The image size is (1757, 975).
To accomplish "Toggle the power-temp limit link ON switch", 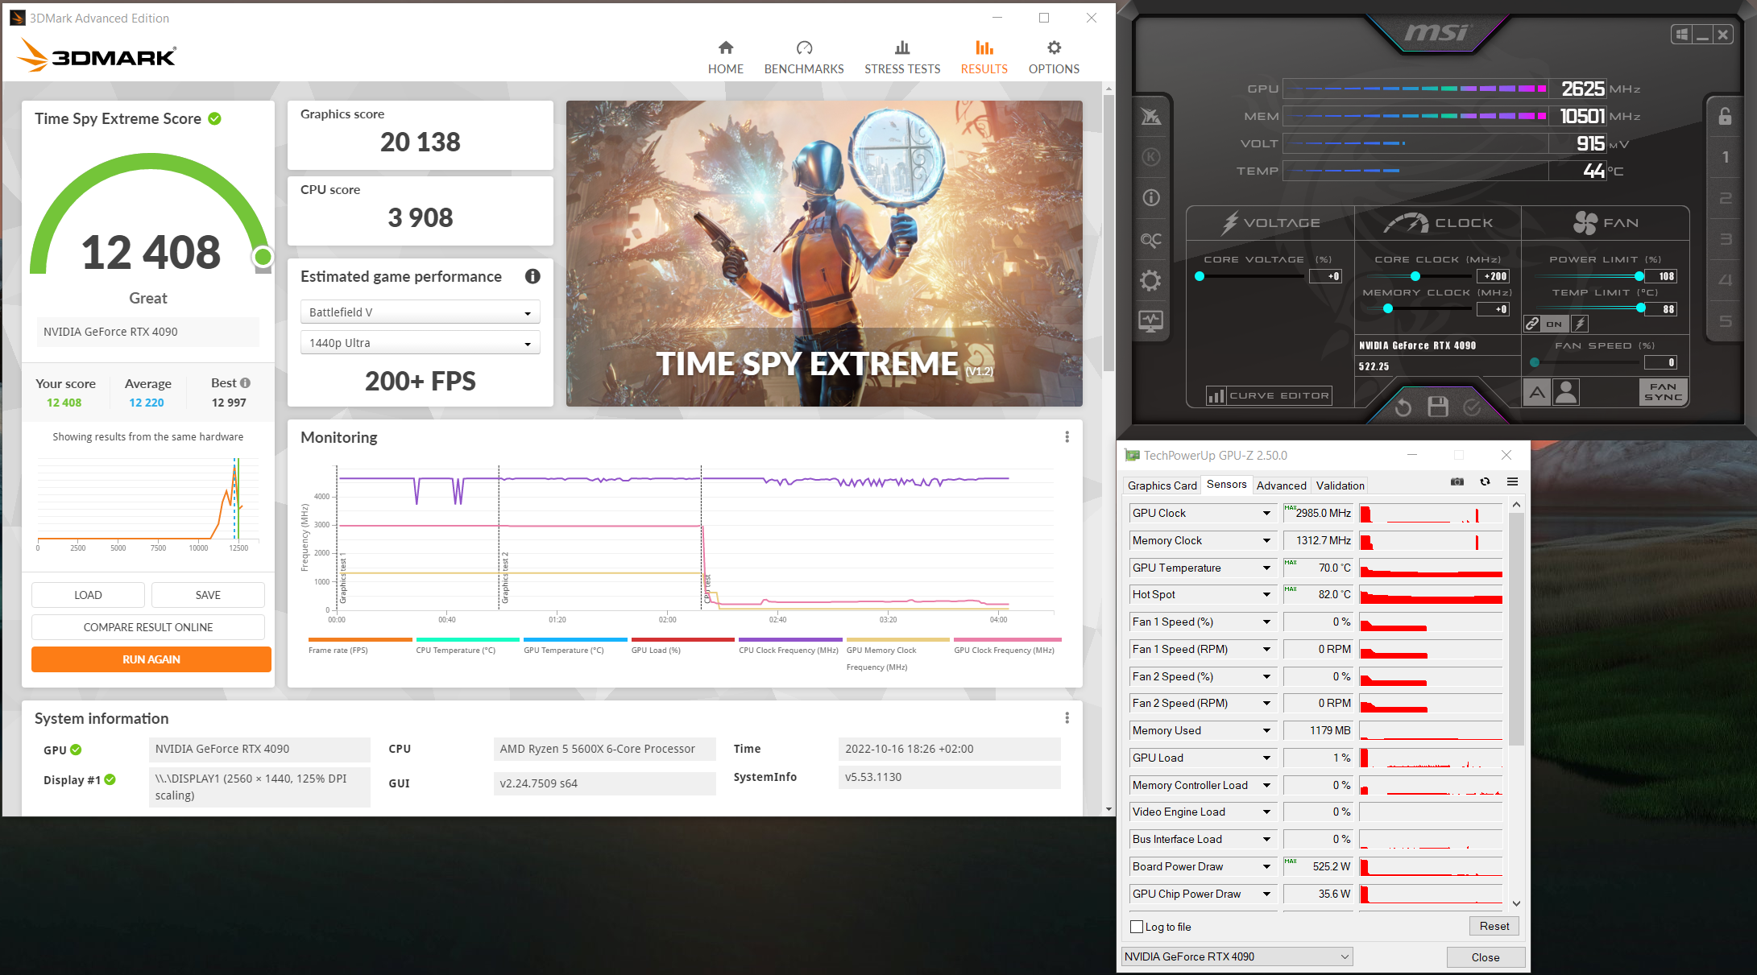I will pos(1553,324).
